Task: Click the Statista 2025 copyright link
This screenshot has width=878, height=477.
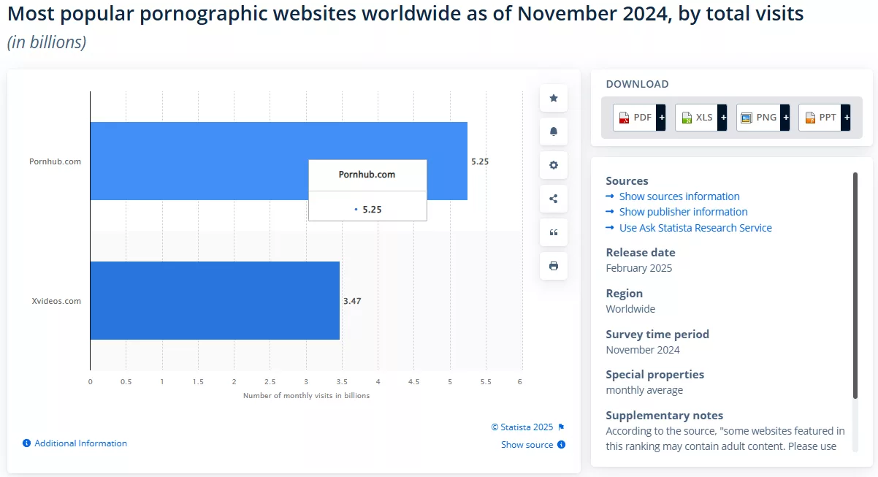Action: click(x=522, y=427)
